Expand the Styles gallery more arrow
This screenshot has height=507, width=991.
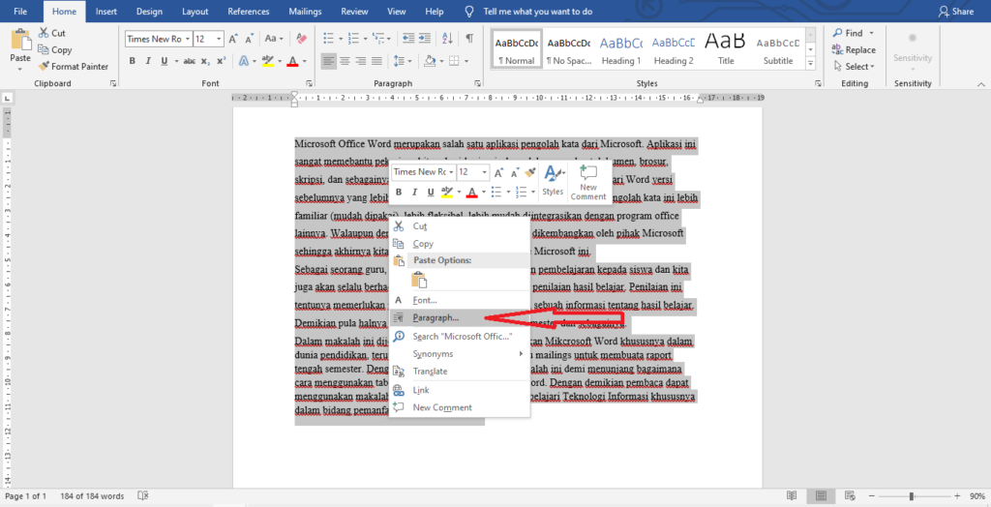810,64
